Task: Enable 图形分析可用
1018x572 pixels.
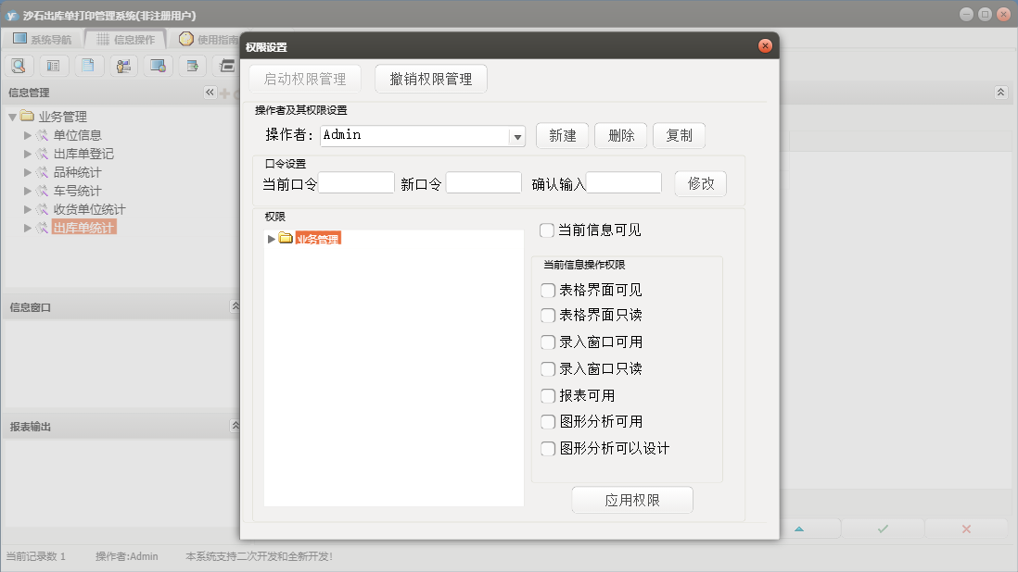Action: coord(548,422)
